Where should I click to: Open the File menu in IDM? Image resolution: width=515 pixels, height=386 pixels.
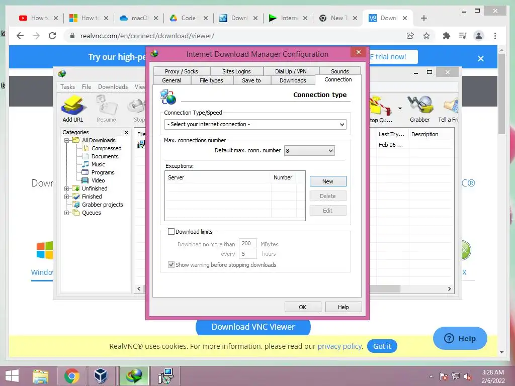coord(87,87)
